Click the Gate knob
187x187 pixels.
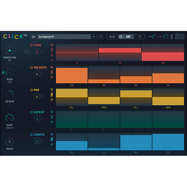pyautogui.click(x=10, y=118)
